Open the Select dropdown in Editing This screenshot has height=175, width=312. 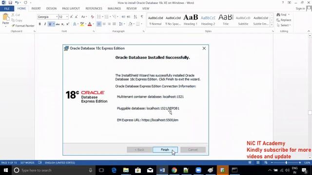284,25
